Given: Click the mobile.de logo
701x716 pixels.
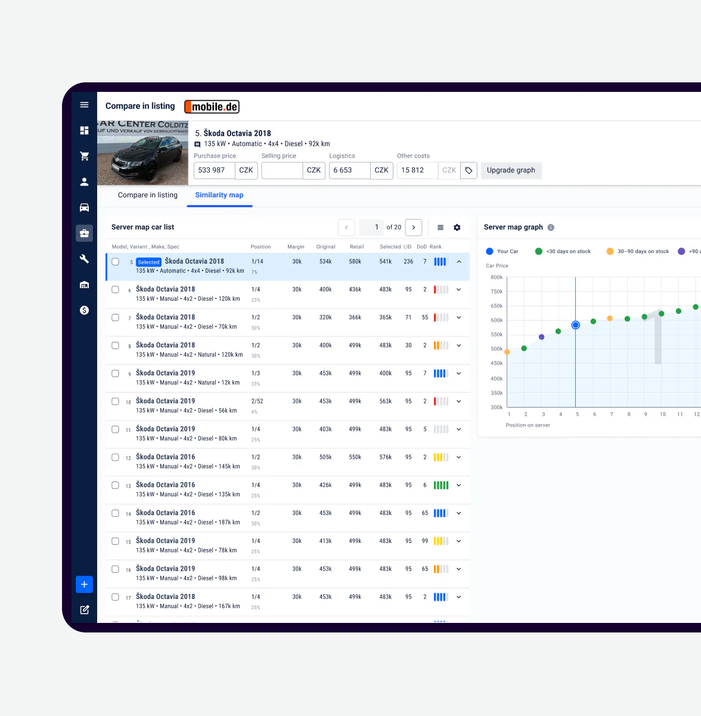Looking at the screenshot, I should point(212,107).
